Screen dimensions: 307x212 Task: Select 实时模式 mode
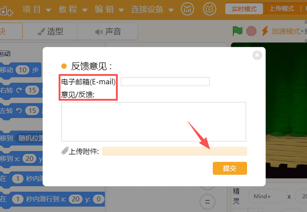tap(244, 8)
